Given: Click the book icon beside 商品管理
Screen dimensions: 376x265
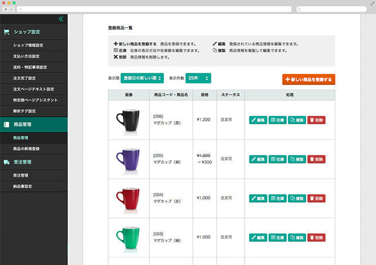Looking at the screenshot, I should (x=6, y=124).
